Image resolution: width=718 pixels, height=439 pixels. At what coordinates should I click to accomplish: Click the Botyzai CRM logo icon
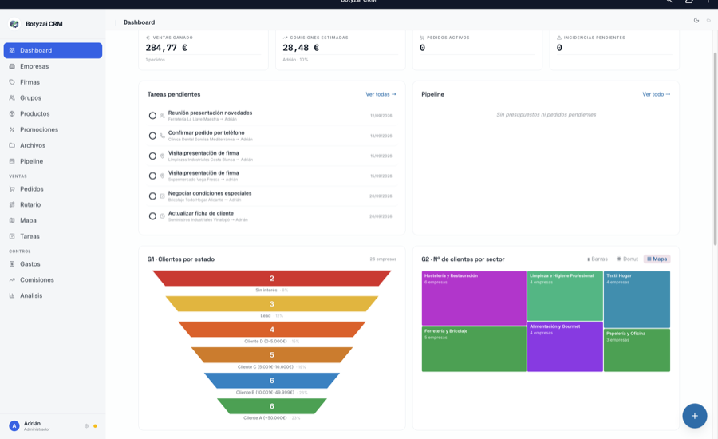[14, 24]
